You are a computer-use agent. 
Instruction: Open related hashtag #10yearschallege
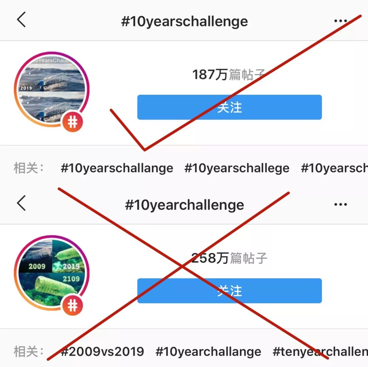(237, 168)
